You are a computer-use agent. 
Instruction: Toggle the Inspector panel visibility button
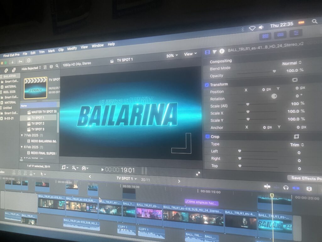coord(296,33)
